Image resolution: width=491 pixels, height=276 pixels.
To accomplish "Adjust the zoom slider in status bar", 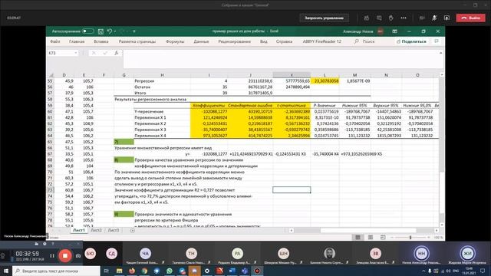I will [x=410, y=238].
